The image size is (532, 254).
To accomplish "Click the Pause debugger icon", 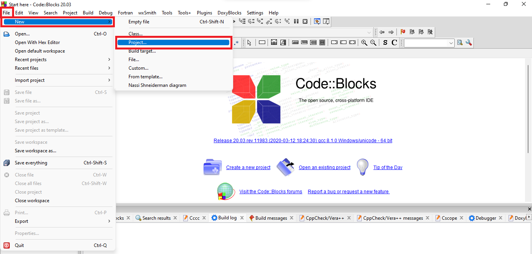I will point(296,21).
